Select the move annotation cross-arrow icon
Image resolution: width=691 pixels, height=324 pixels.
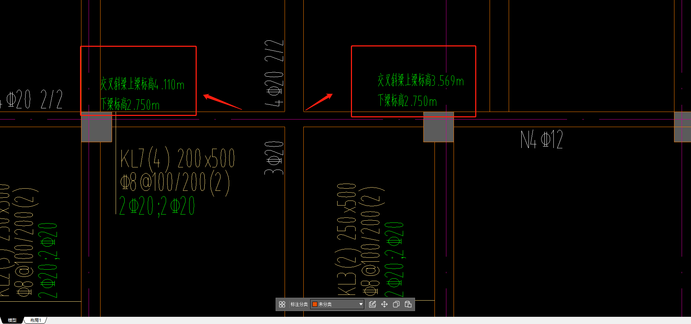tap(384, 304)
